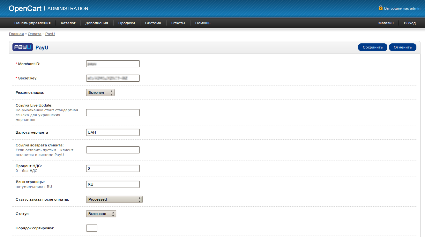Click the ADMINISTRATION header text
425x237 pixels.
click(x=68, y=9)
